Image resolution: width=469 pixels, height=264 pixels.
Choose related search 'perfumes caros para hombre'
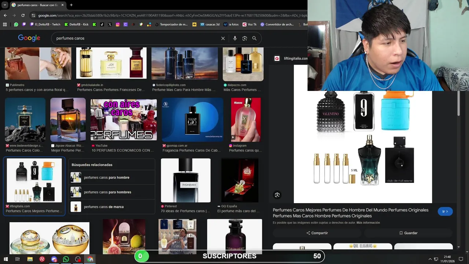112,177
